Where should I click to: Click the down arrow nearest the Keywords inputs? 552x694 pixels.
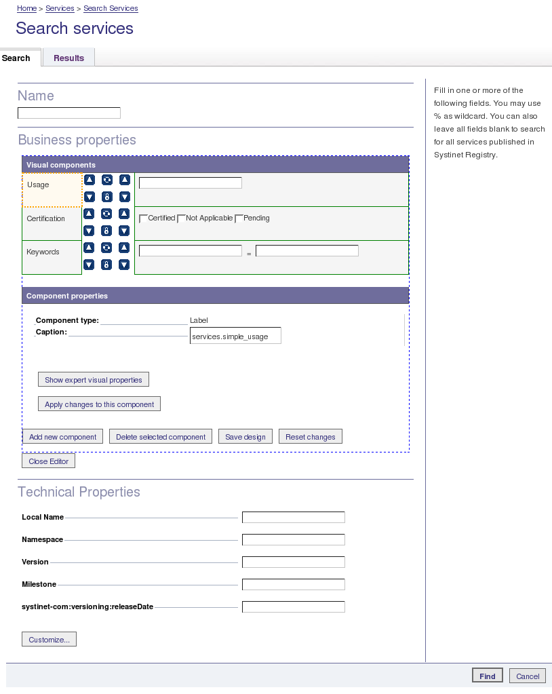[x=124, y=265]
